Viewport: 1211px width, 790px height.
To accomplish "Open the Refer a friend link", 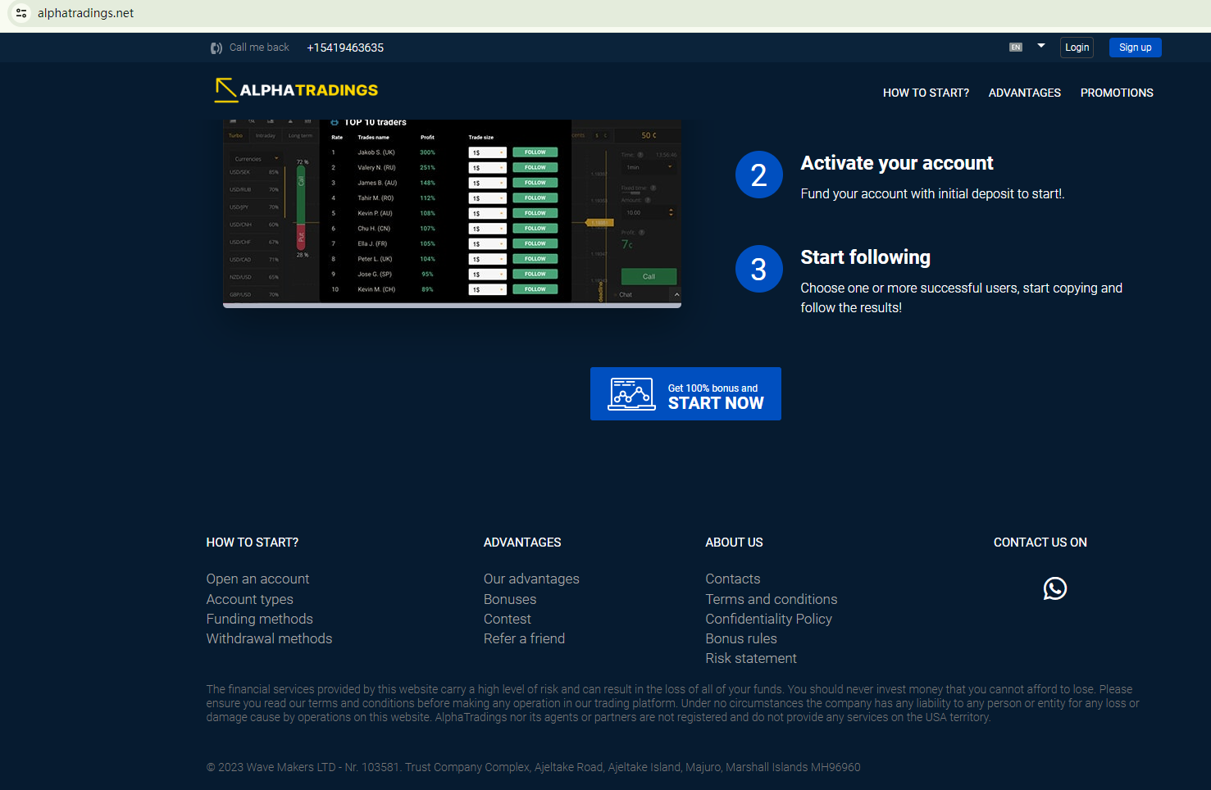I will (x=524, y=638).
